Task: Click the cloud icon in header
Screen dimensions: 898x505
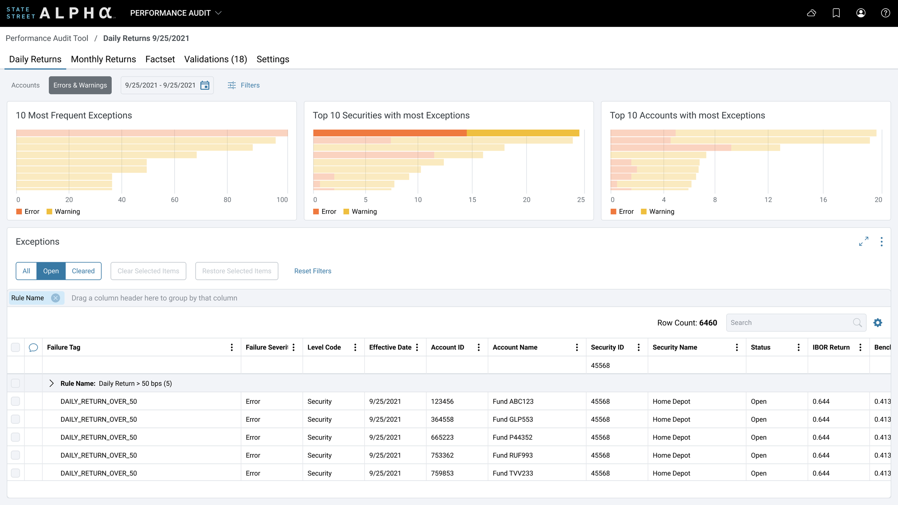Action: point(811,13)
